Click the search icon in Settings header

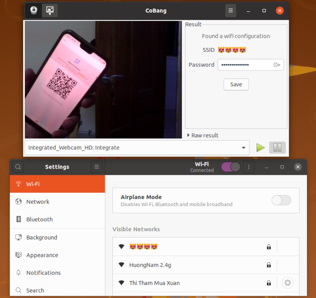click(18, 167)
